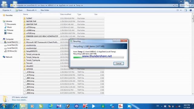The width and height of the screenshot is (194, 109).
Task: Select file _B382.tmp
Action: 30,93
